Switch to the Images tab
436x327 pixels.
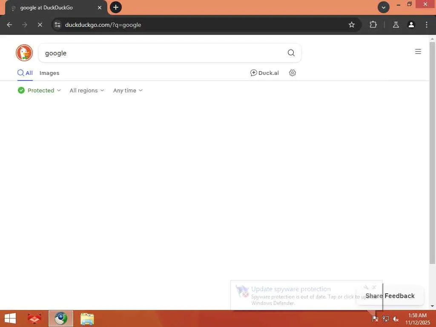pos(49,73)
